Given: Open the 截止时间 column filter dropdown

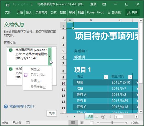Looking at the screenshot, I should tap(130, 77).
